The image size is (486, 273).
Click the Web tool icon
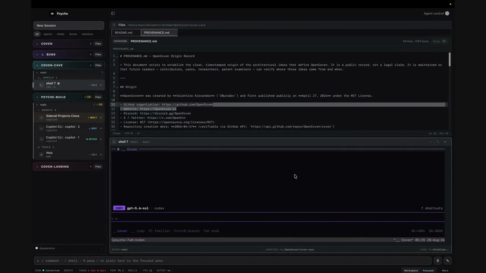pyautogui.click(x=41, y=155)
